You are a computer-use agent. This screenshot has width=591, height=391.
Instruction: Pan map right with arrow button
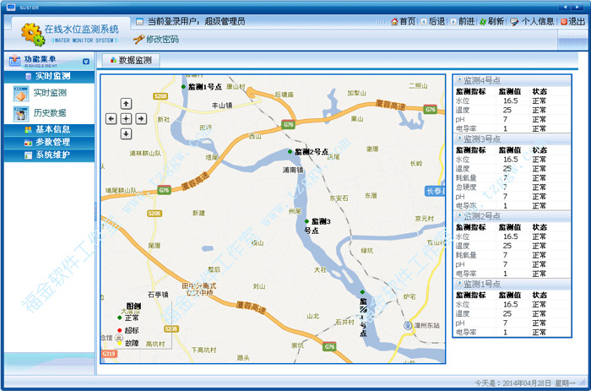tap(141, 119)
